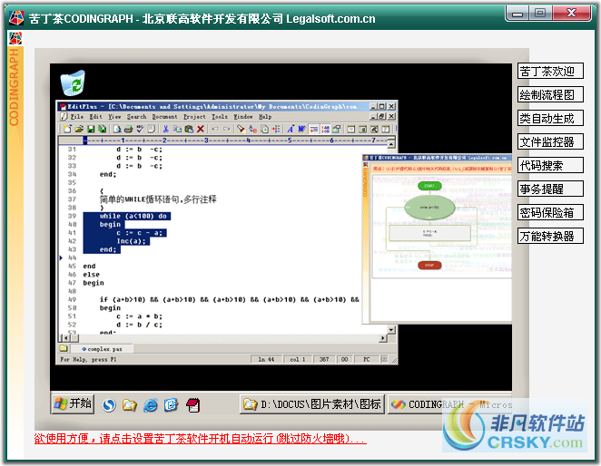Image resolution: width=601 pixels, height=466 pixels.
Task: Click the complex.pas document tab in EditPlus
Action: pos(103,349)
